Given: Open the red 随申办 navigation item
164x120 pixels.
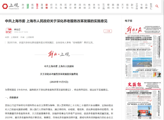Looking at the screenshot, I should 37,6.
